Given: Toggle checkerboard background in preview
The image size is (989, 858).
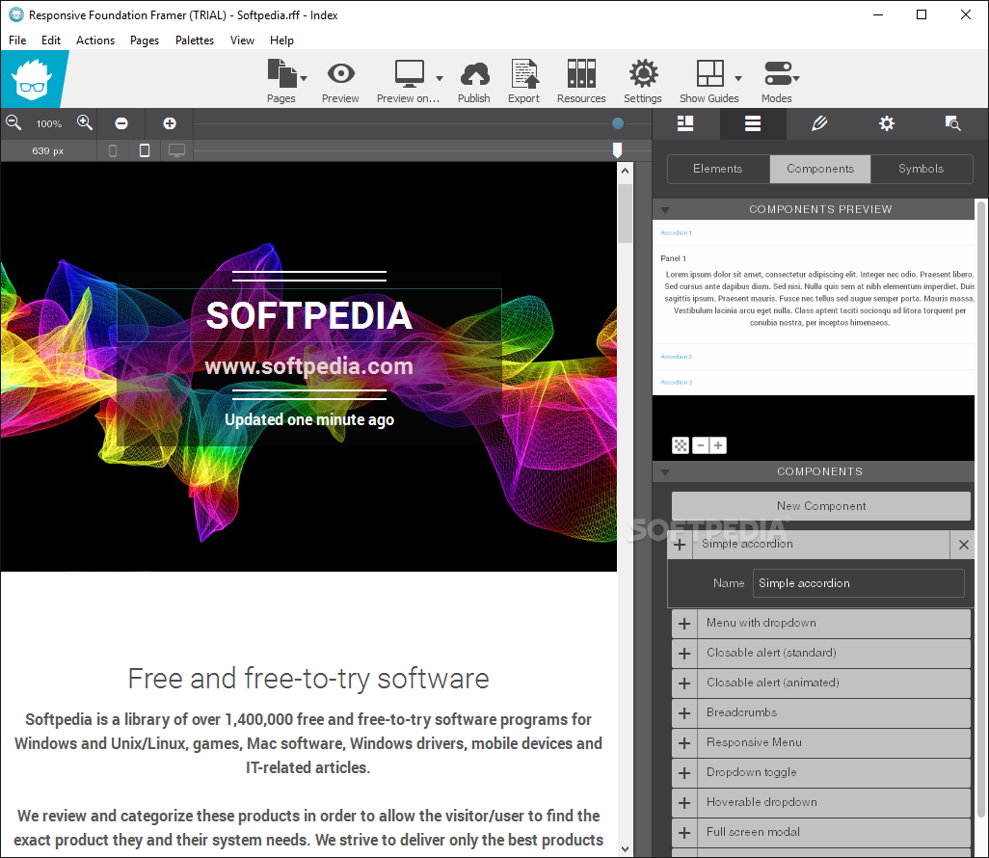Looking at the screenshot, I should point(681,445).
